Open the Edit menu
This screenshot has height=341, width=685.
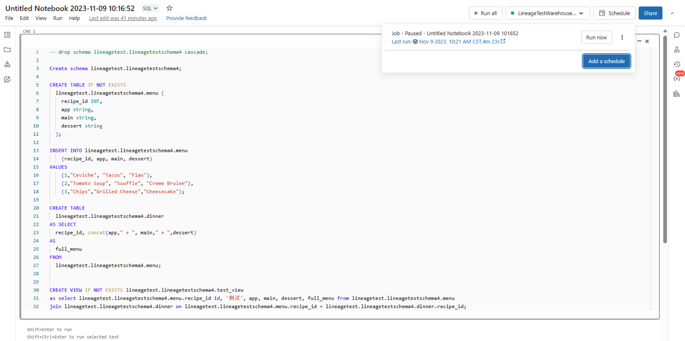pos(24,18)
